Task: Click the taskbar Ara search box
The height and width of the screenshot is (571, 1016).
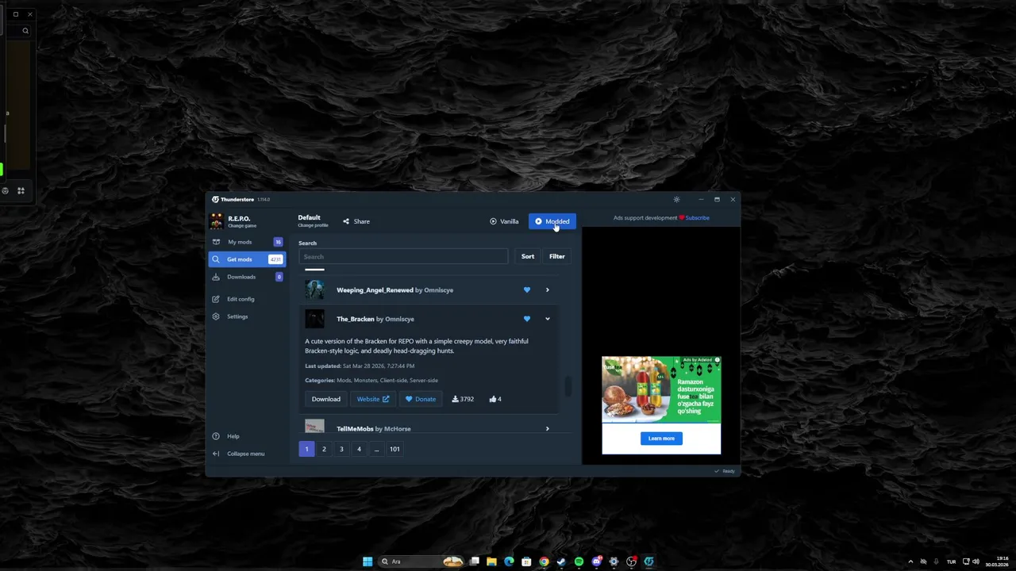Action: [x=421, y=561]
